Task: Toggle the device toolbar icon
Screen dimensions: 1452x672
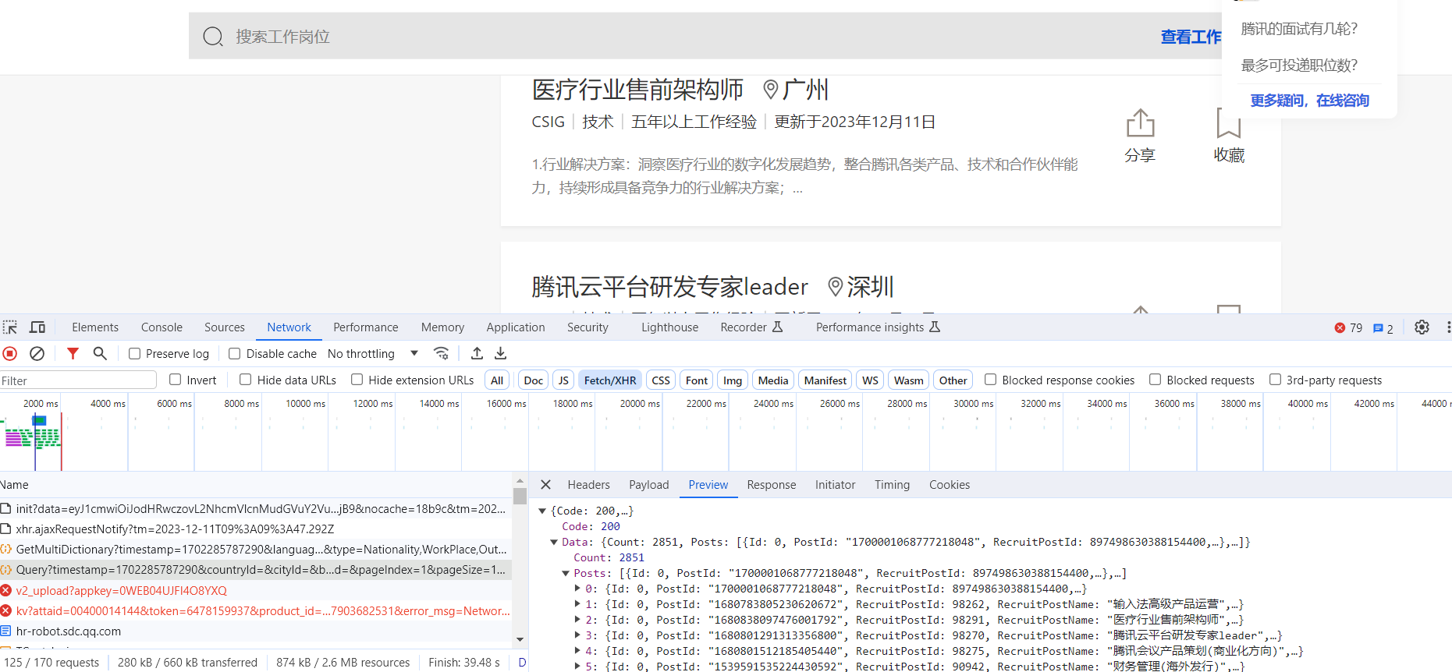Action: click(x=37, y=327)
